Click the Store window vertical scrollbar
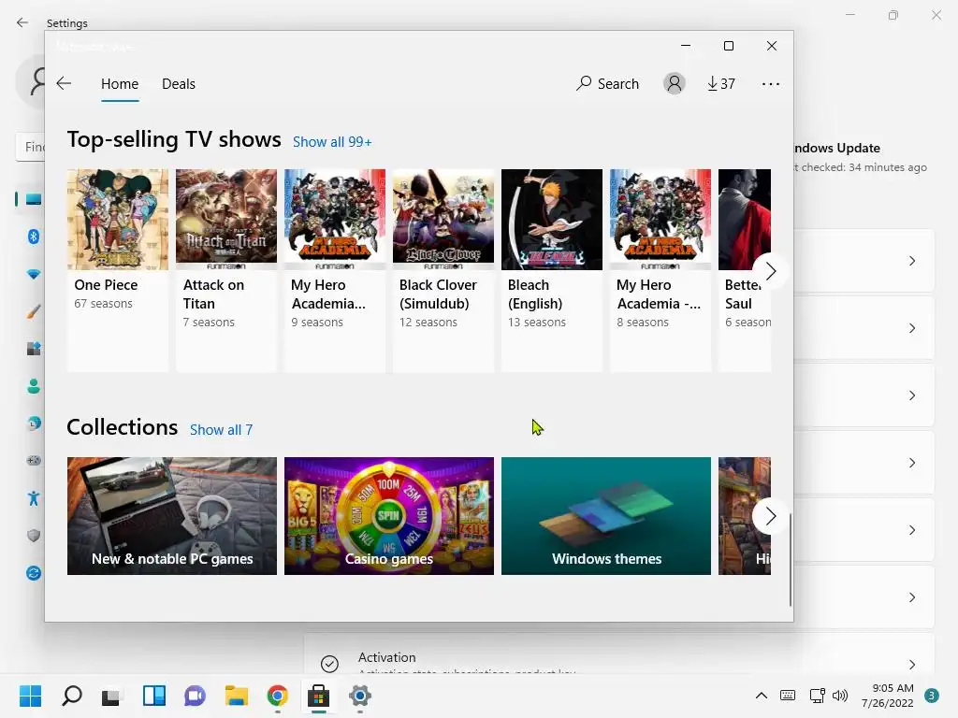 coord(790,559)
